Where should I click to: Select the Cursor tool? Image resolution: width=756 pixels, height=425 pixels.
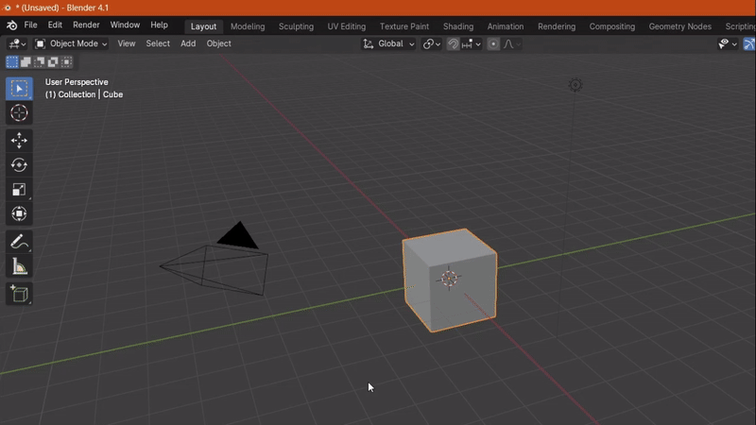click(x=19, y=112)
